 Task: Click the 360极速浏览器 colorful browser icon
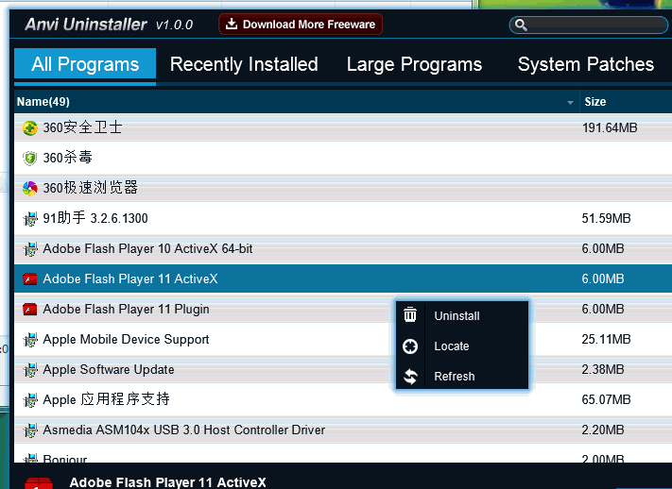click(30, 188)
